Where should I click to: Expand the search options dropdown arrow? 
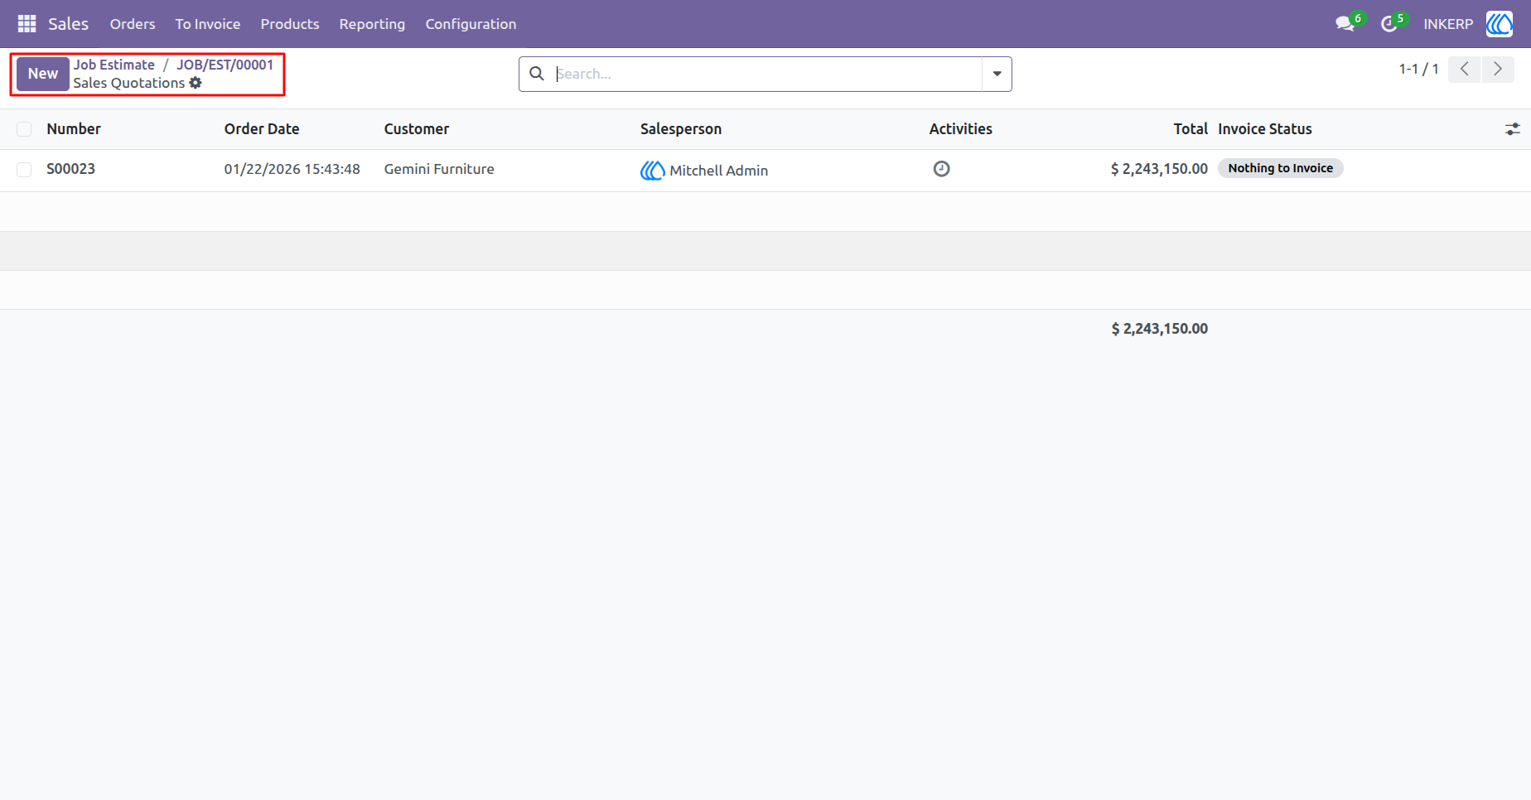pyautogui.click(x=997, y=74)
